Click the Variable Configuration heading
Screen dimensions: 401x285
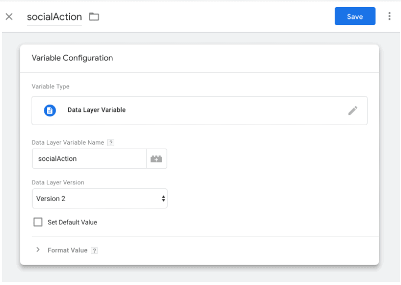(x=72, y=58)
